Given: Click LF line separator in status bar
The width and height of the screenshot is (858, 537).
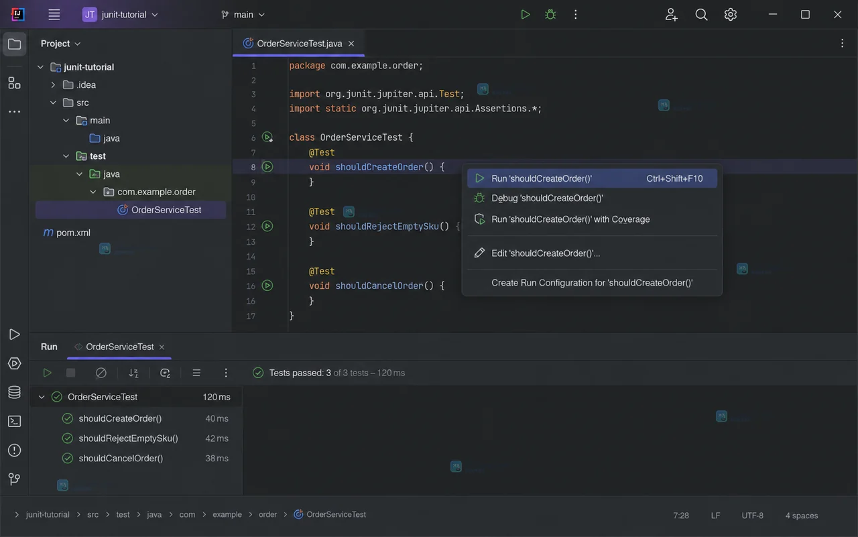Looking at the screenshot, I should tap(715, 516).
